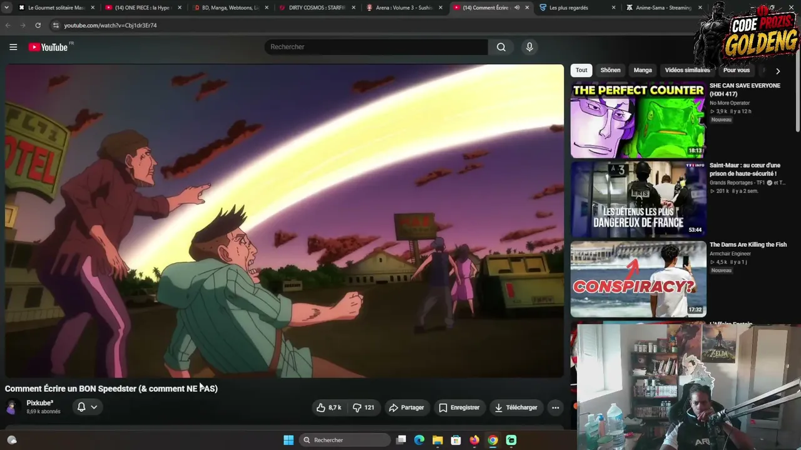View site information icon in address bar
The image size is (801, 450).
(56, 25)
